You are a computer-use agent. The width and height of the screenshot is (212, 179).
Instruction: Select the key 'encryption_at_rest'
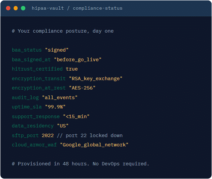[39, 88]
